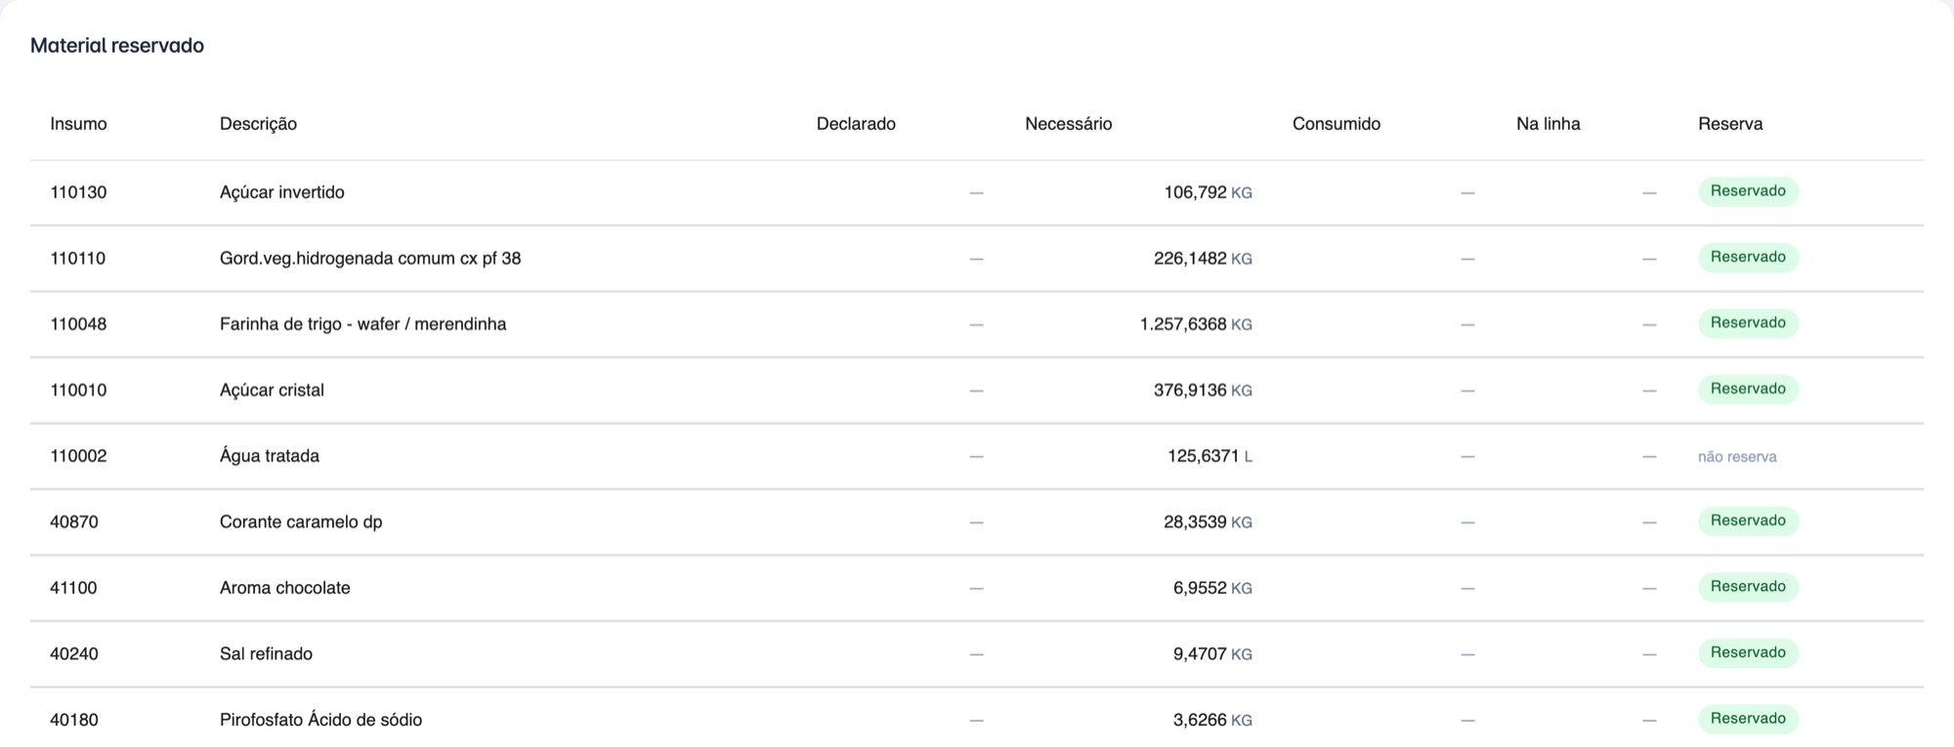Image resolution: width=1954 pixels, height=747 pixels.
Task: Select Gord.veg.hidrogenada comum cx pf 38
Action: pyautogui.click(x=370, y=259)
